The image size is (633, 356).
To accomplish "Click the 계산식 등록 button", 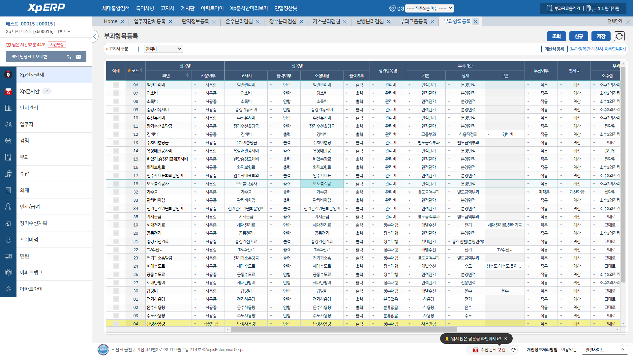I will [554, 49].
